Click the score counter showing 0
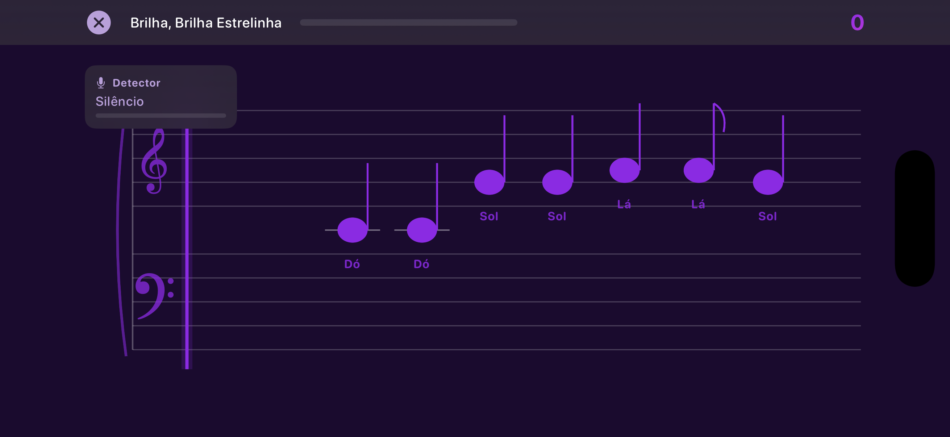950x437 pixels. [x=857, y=22]
